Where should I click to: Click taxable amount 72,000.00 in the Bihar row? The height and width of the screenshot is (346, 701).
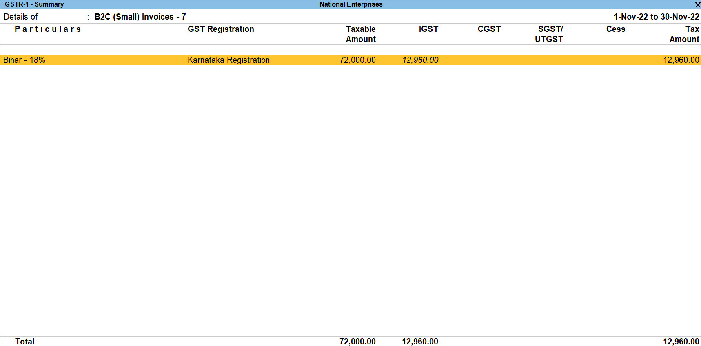(357, 60)
